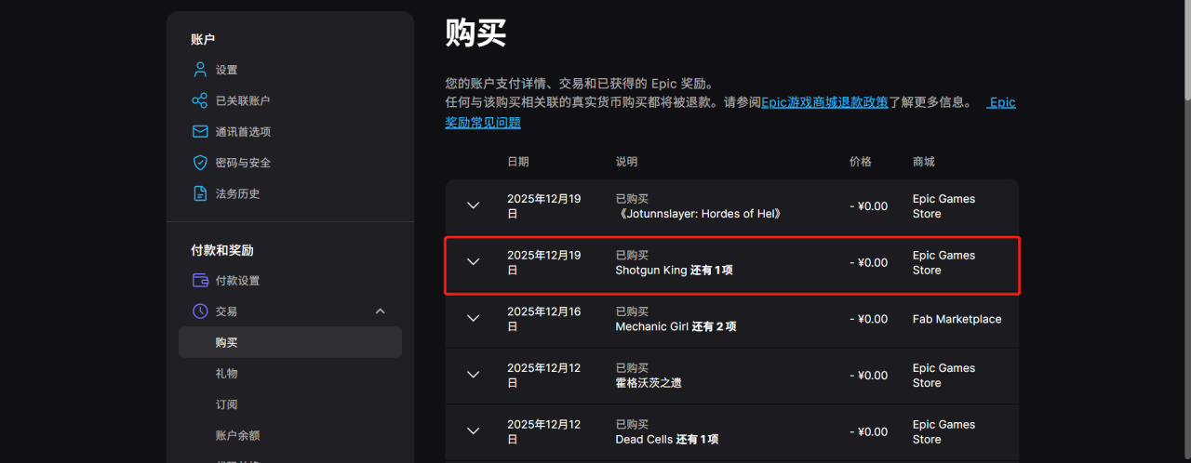
Task: Expand the Shotgun King purchase row
Action: coord(473,262)
